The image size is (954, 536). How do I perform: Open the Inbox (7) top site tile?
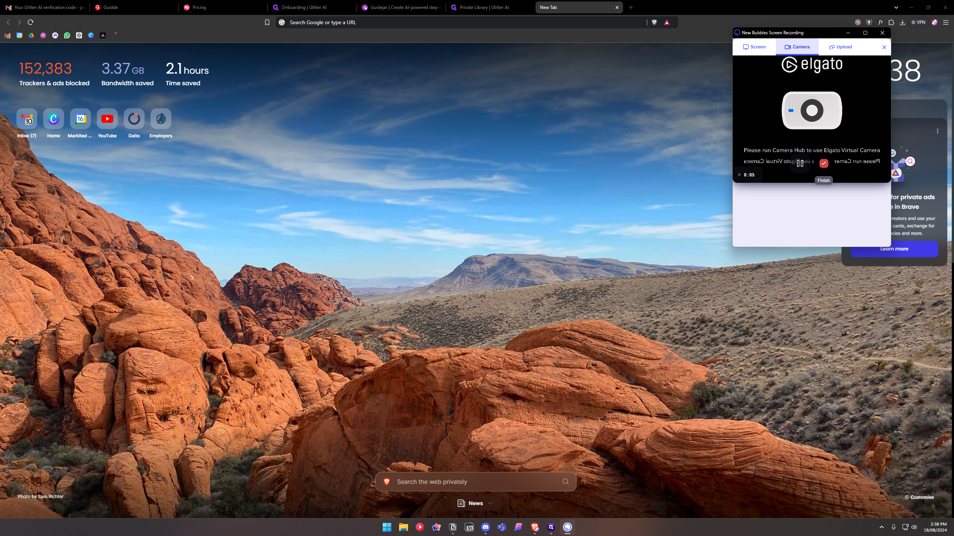[27, 124]
